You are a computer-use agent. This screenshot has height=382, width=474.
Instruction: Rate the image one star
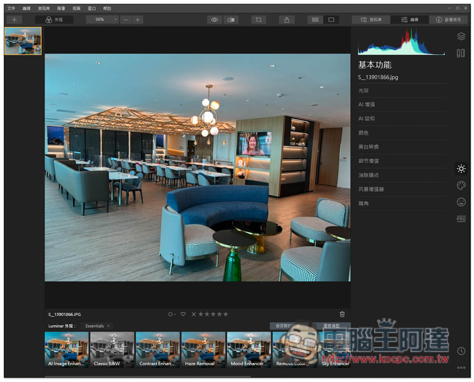(201, 314)
